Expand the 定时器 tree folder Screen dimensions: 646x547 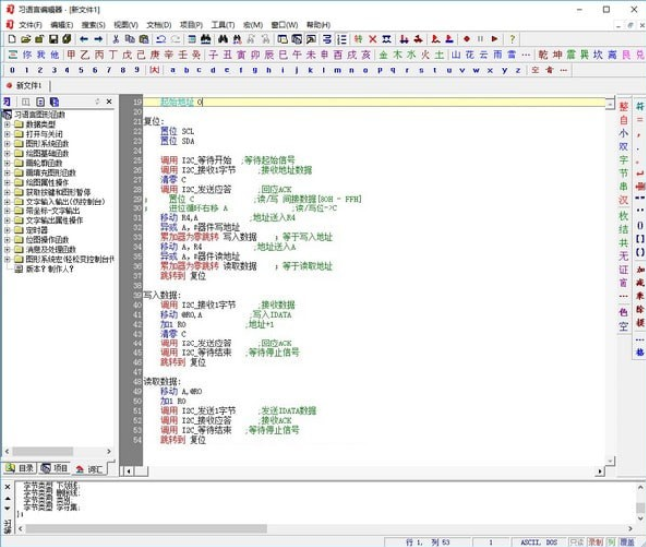point(7,230)
